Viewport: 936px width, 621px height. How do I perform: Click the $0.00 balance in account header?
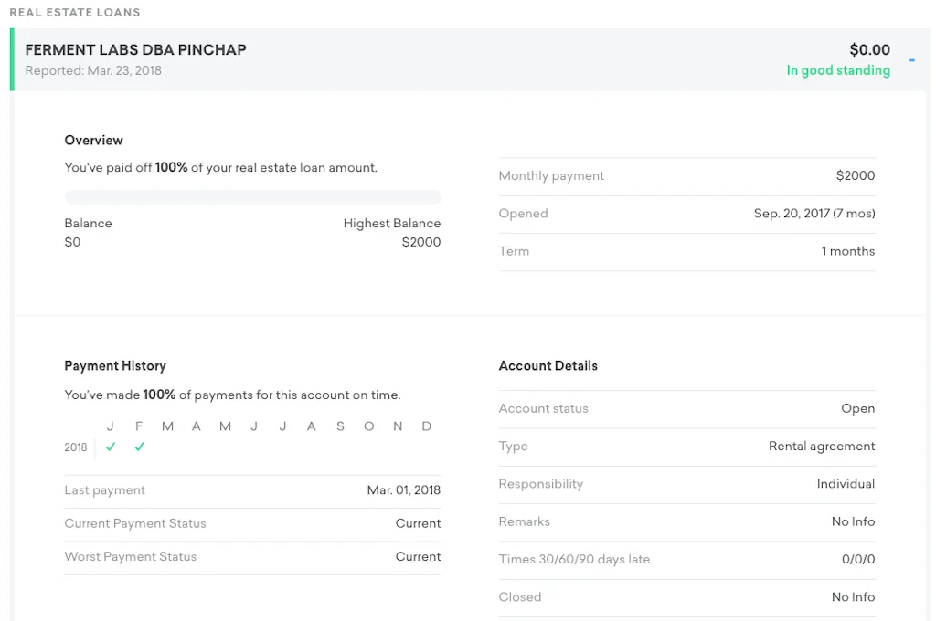(869, 50)
